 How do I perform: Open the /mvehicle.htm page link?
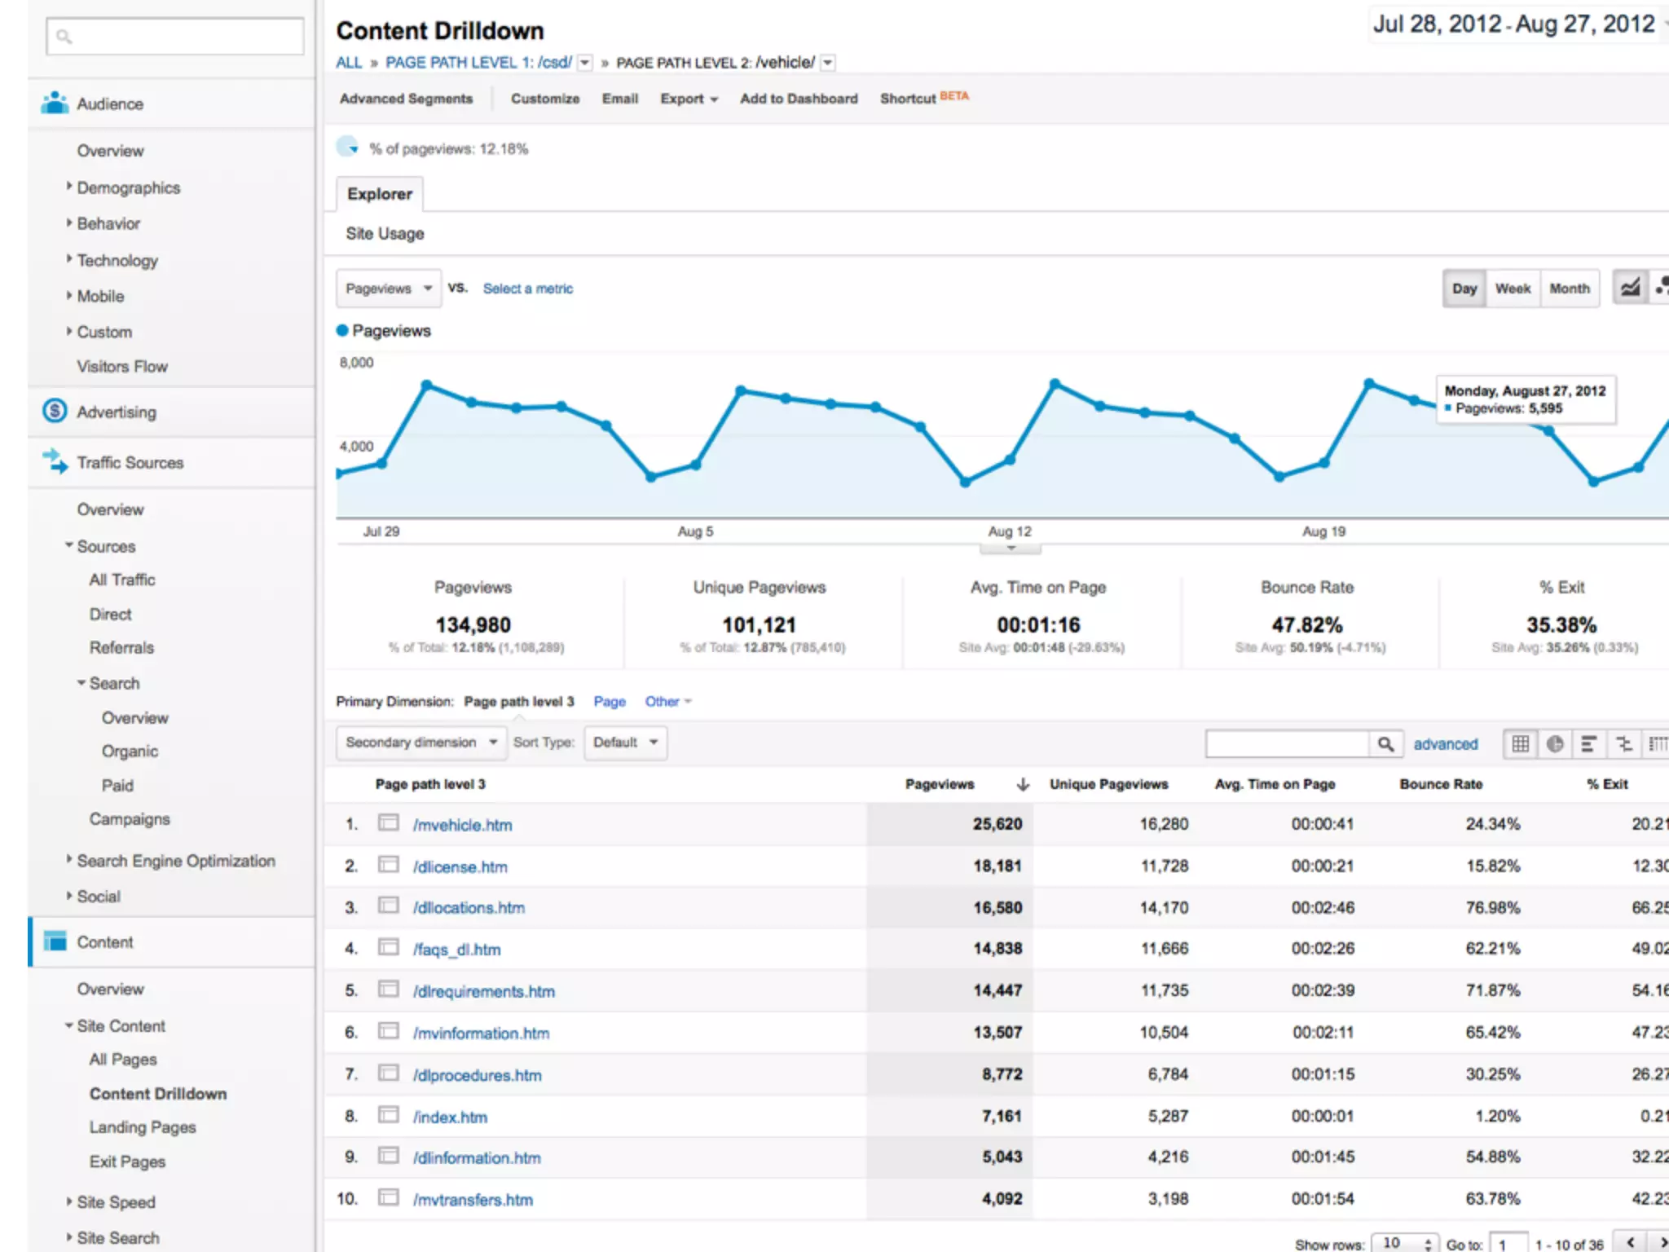tap(462, 825)
